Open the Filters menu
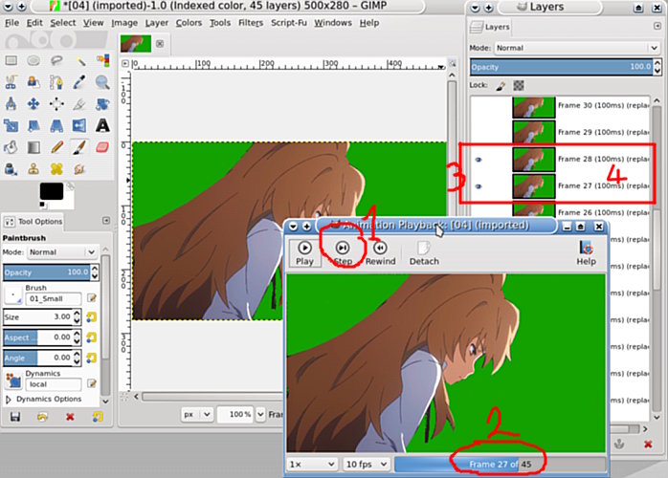668x478 pixels. coord(251,23)
